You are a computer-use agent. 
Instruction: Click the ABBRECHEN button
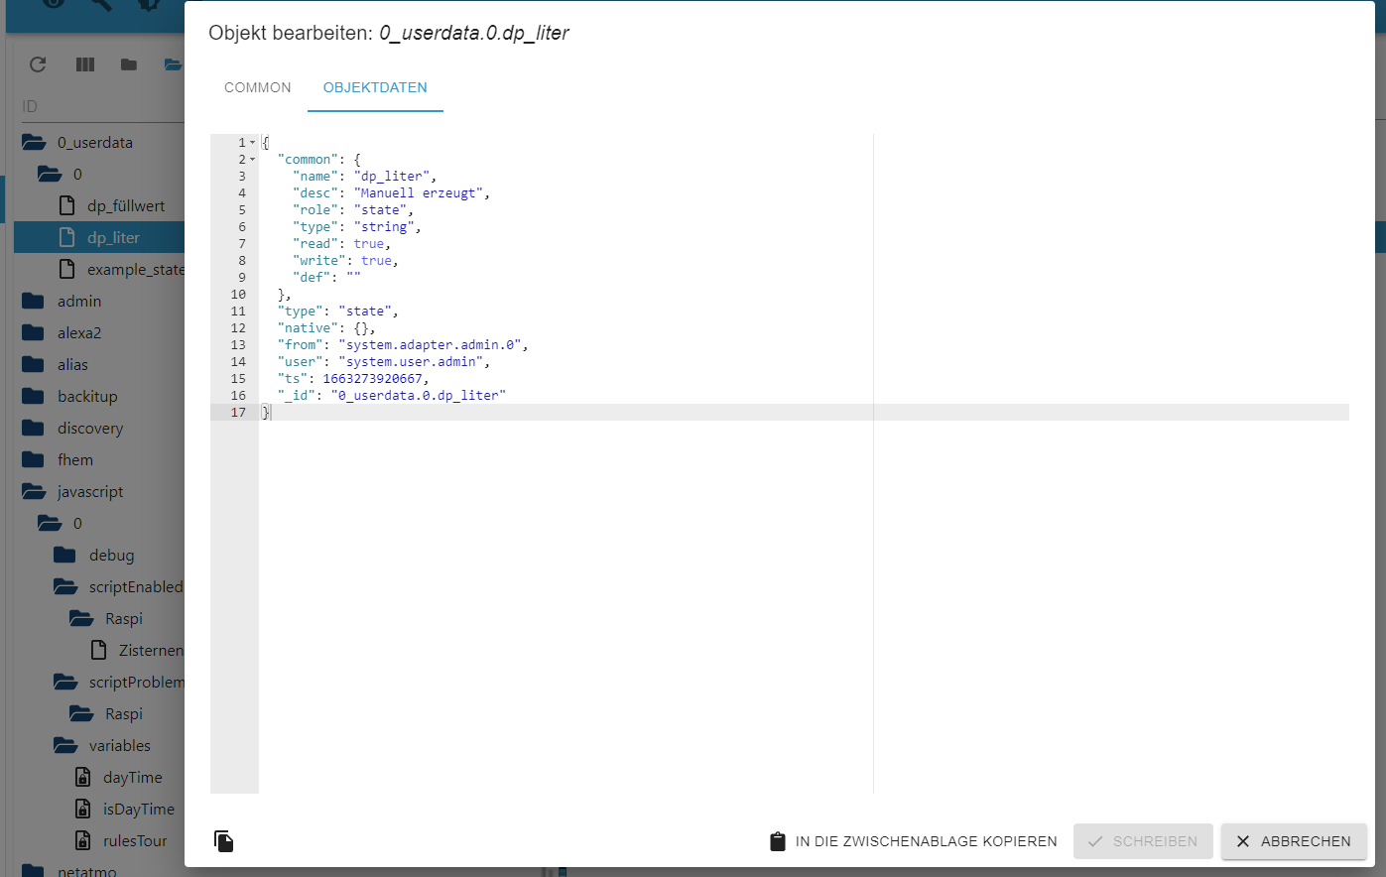[1294, 841]
